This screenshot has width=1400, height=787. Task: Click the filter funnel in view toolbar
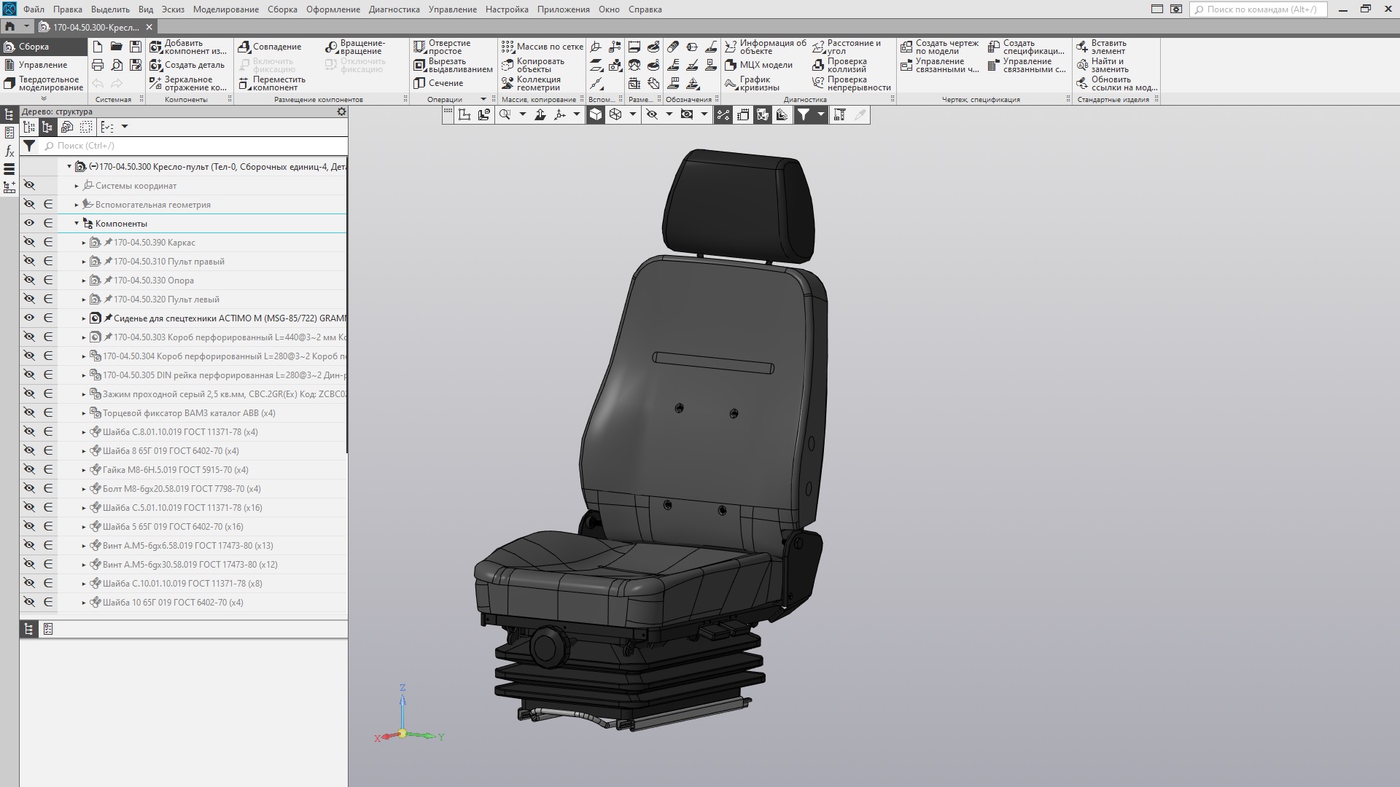[x=803, y=114]
